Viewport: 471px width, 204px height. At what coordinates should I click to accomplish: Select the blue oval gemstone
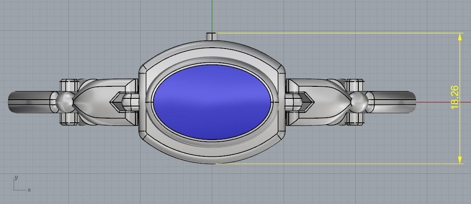(x=212, y=102)
